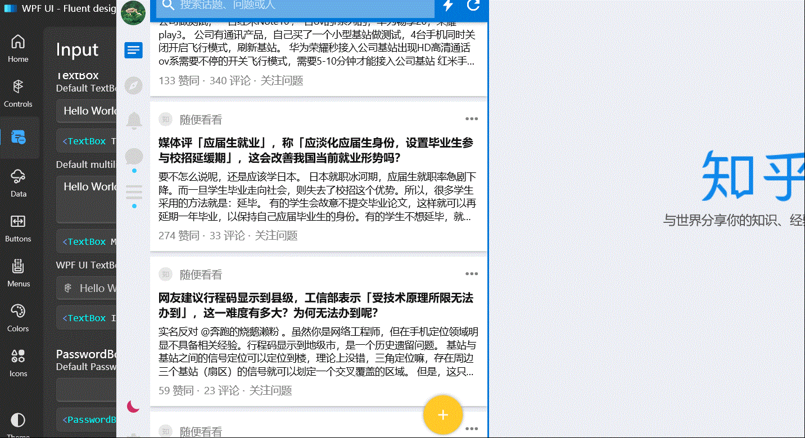This screenshot has width=805, height=438.
Task: Open Data page in WPF UI sidebar
Action: click(18, 182)
